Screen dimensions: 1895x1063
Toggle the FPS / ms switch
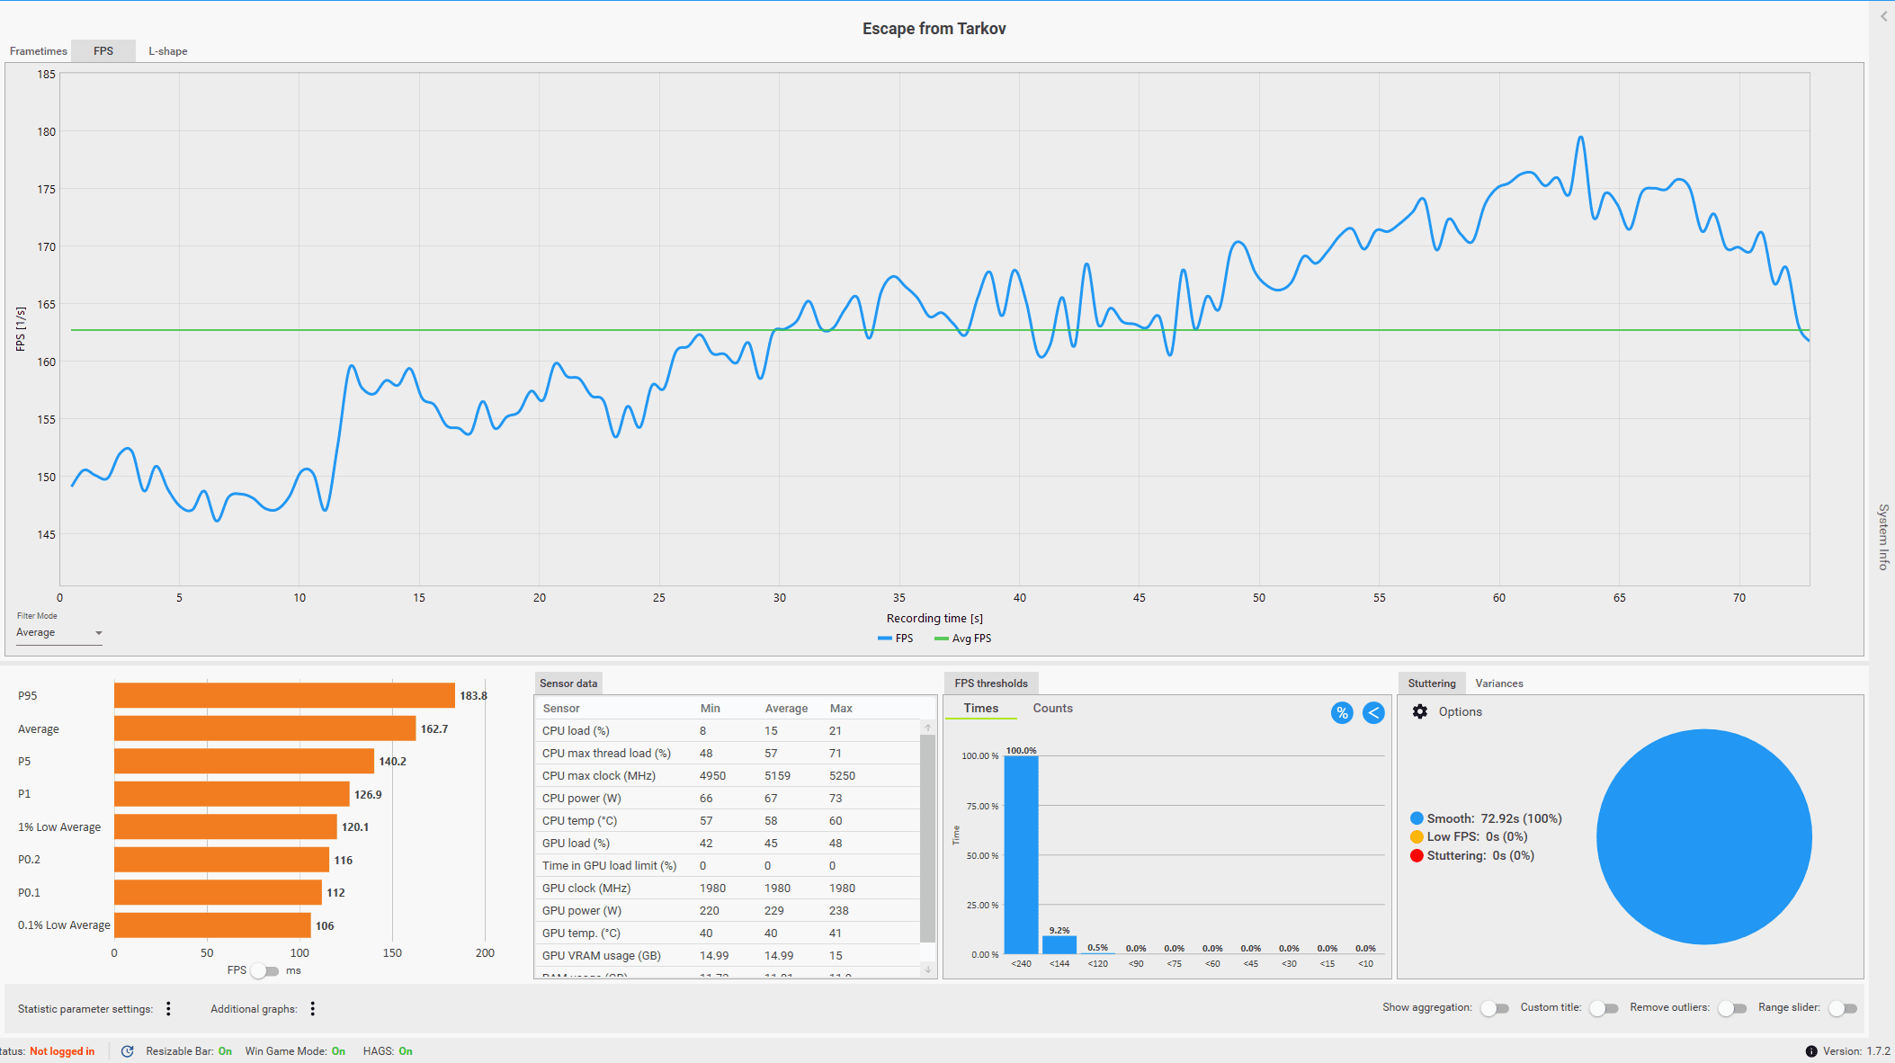pyautogui.click(x=265, y=971)
